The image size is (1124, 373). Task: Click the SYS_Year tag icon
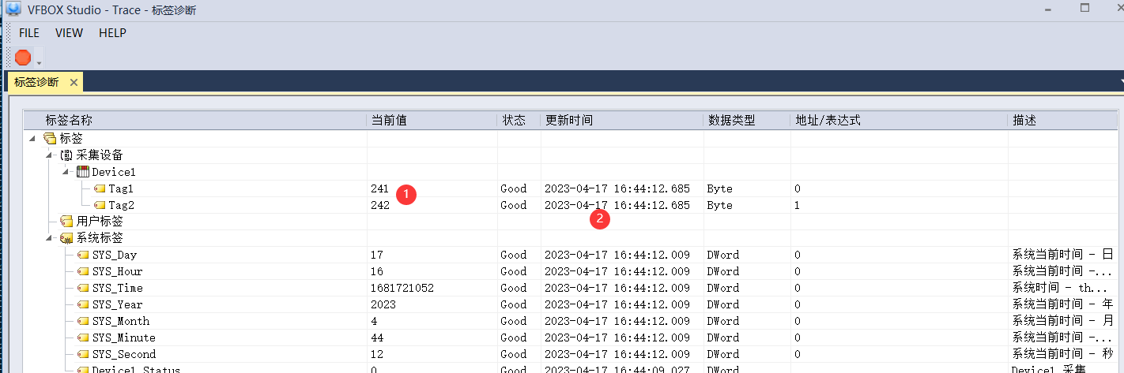coord(83,304)
